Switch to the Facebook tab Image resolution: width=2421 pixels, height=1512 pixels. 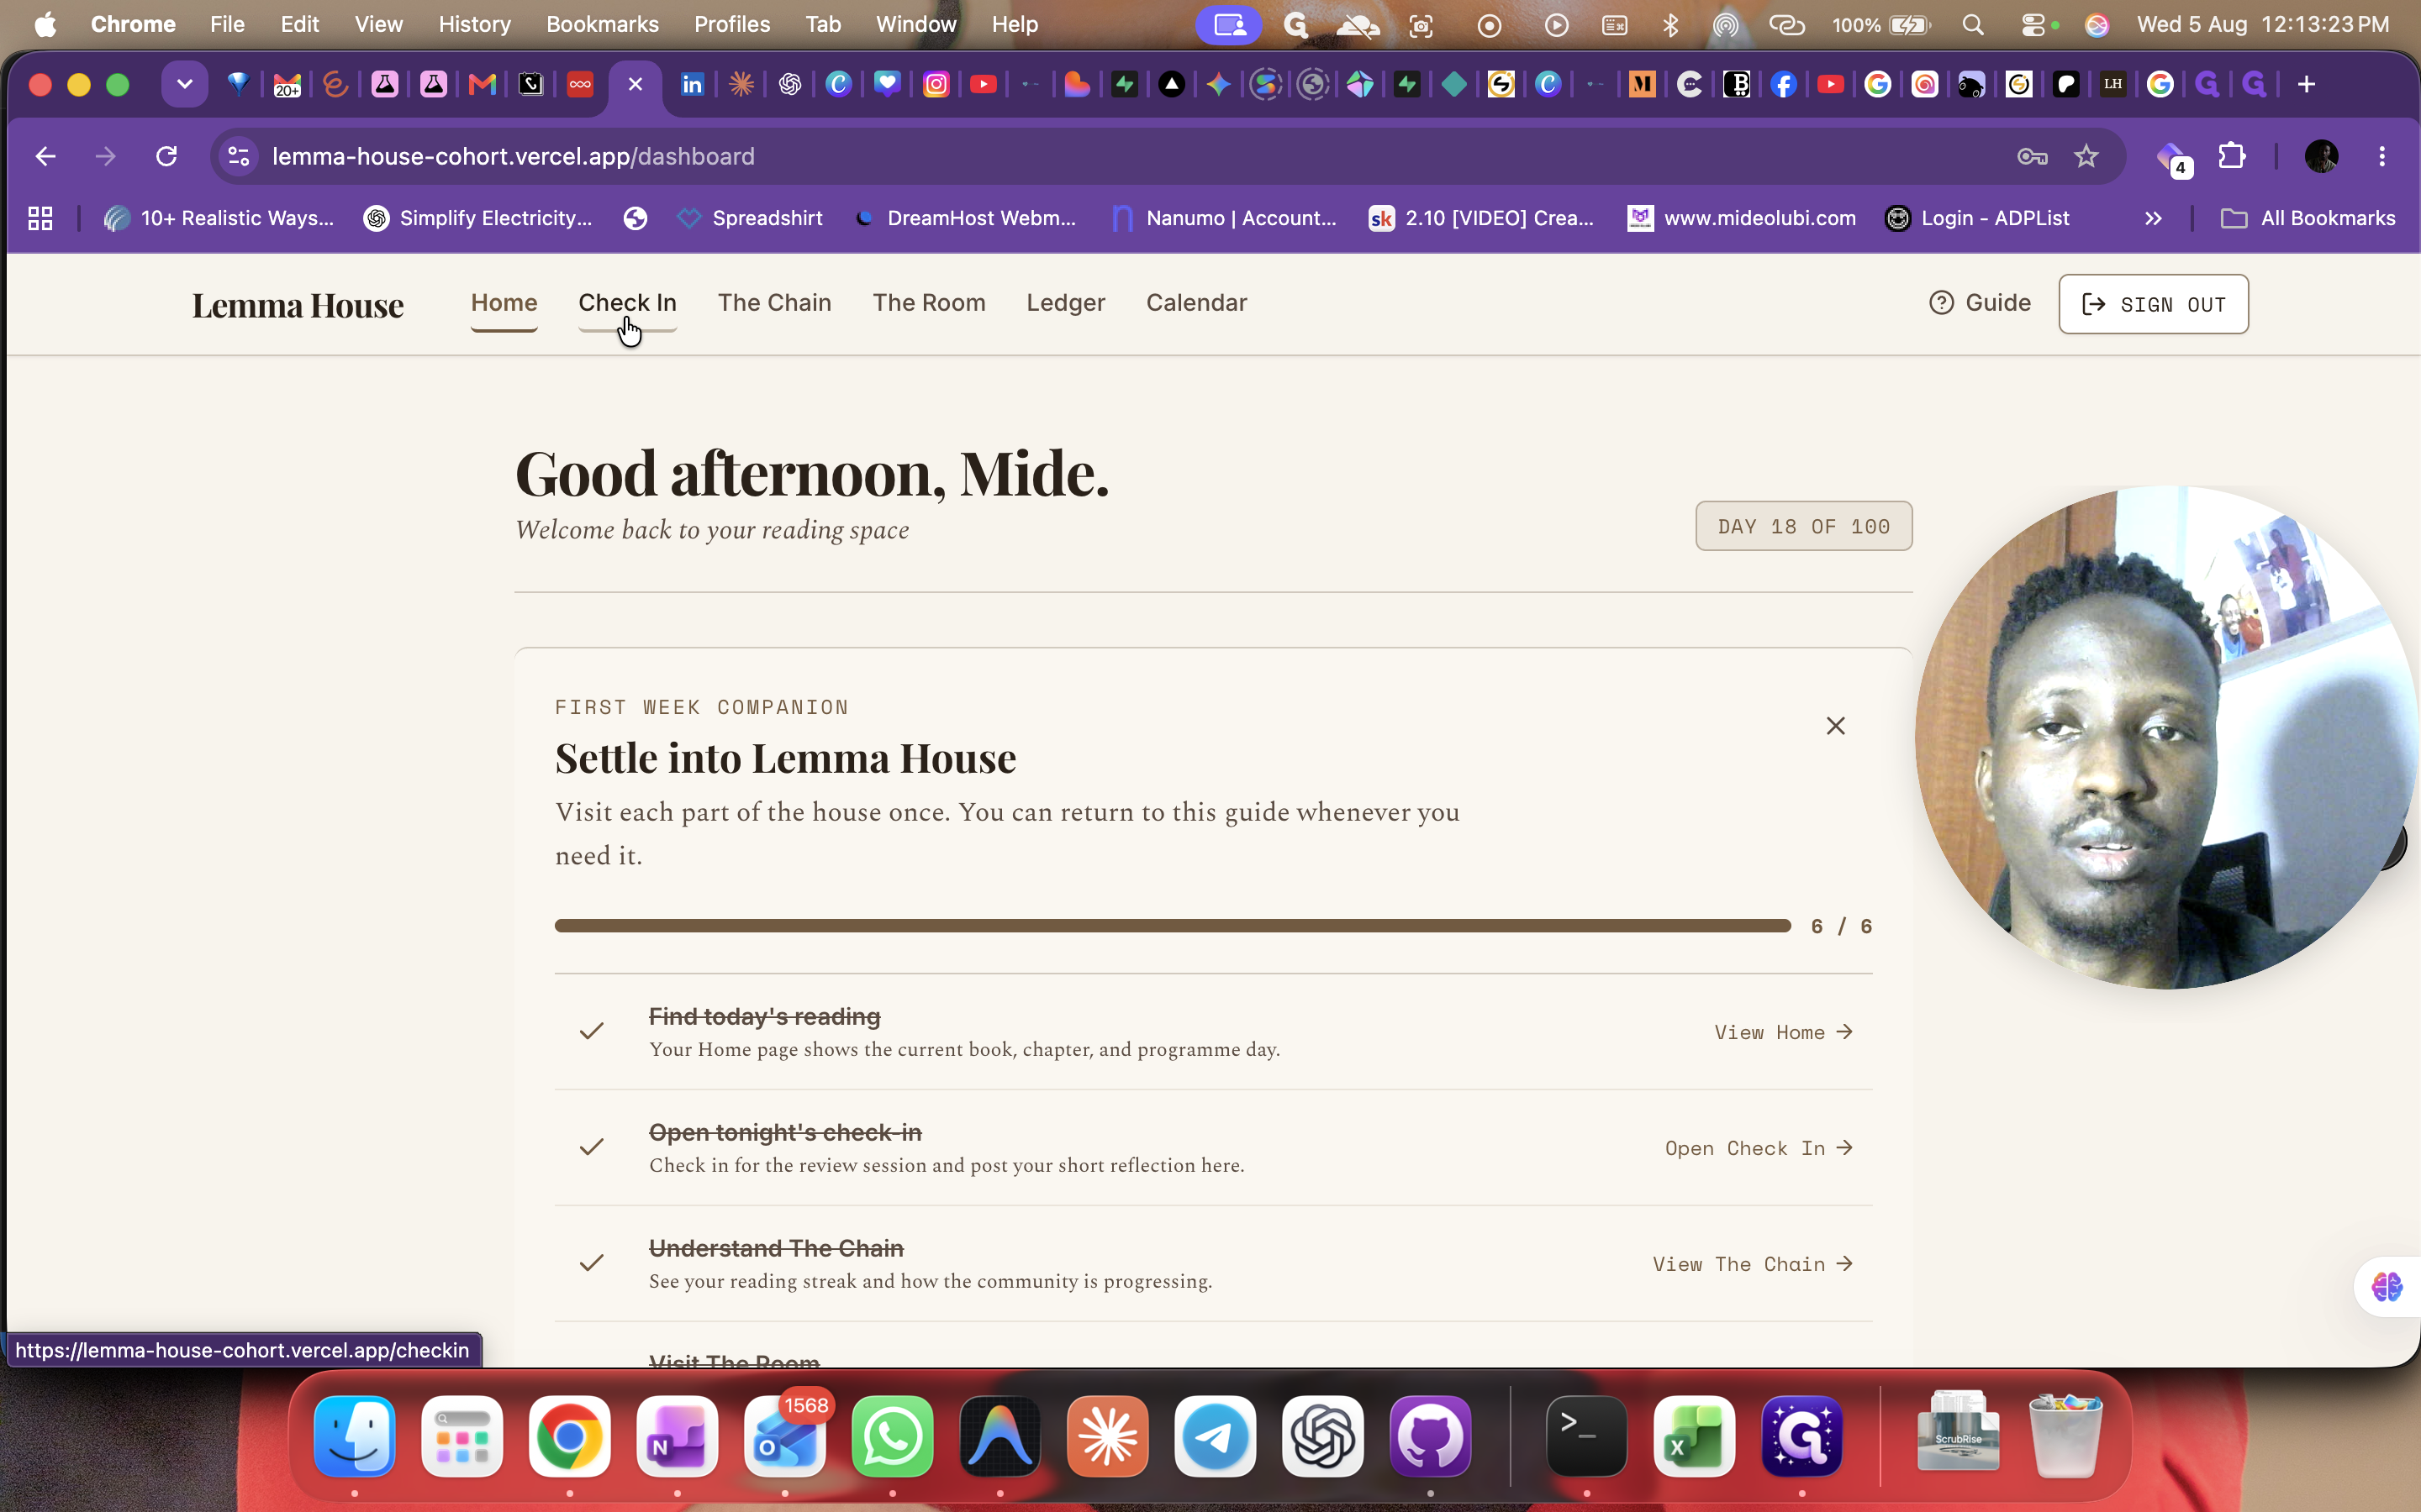point(1783,84)
